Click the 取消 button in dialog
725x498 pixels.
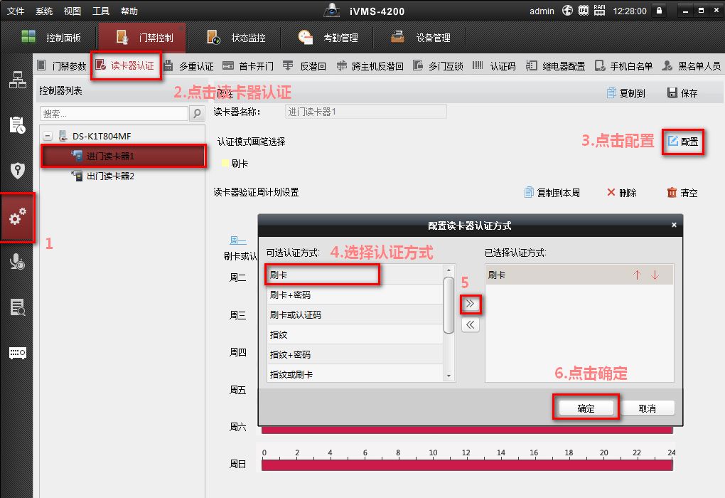[647, 408]
